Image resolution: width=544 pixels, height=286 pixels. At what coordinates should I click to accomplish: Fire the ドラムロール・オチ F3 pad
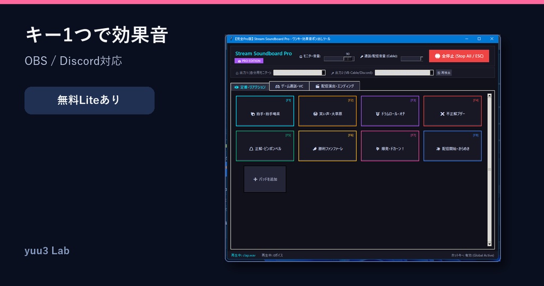(x=390, y=111)
